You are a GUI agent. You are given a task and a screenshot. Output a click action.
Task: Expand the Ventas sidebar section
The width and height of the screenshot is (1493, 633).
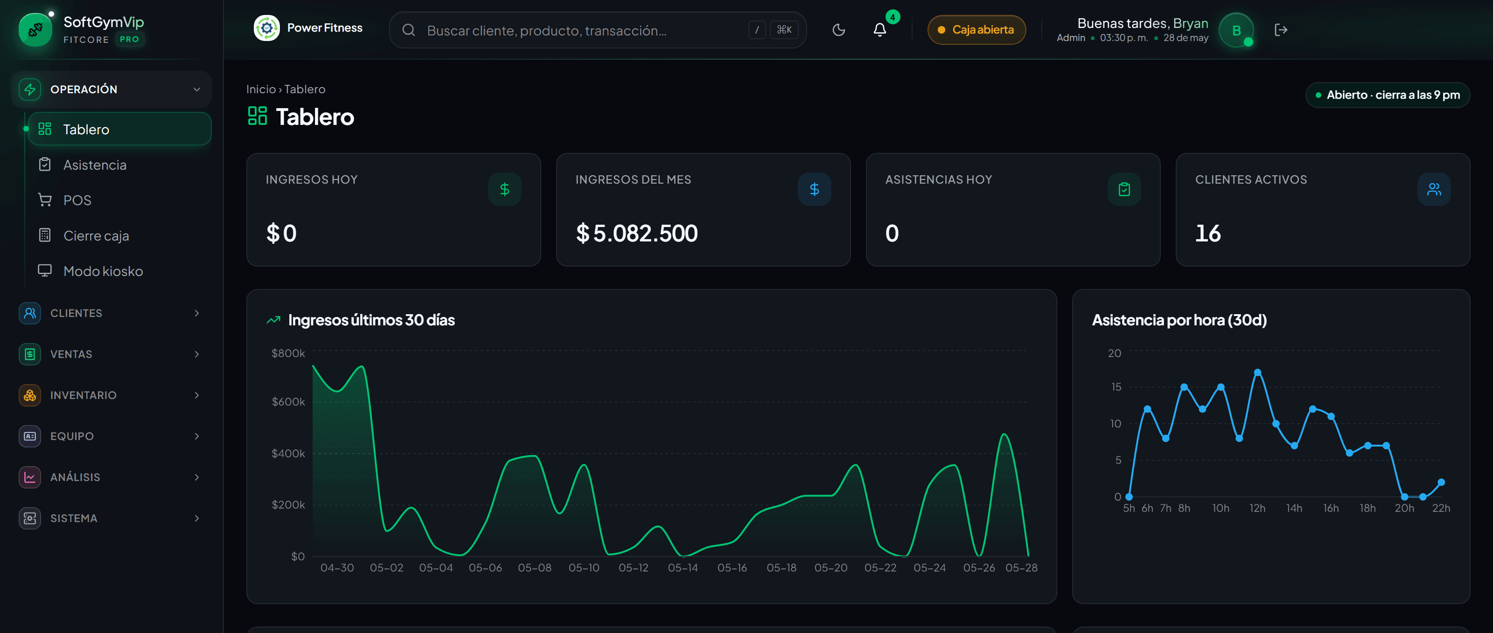pos(112,354)
